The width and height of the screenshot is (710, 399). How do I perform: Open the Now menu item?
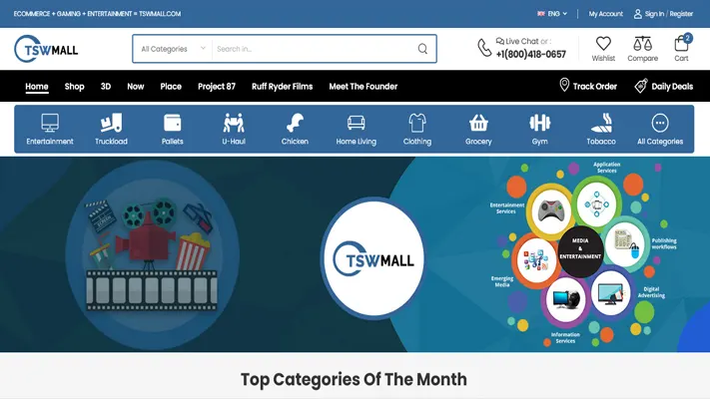point(136,86)
